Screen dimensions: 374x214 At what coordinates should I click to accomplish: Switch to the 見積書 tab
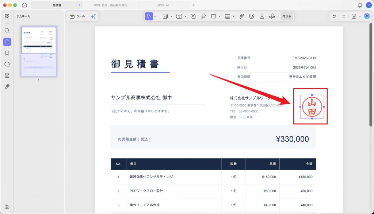click(57, 5)
